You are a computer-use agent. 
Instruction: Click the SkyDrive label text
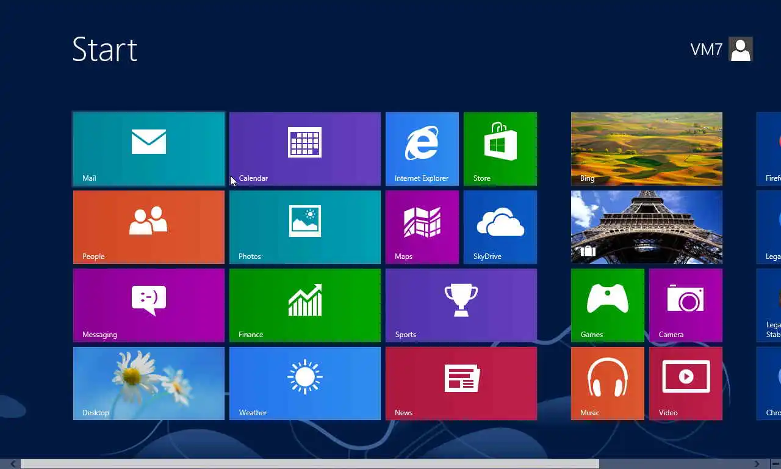pos(487,256)
